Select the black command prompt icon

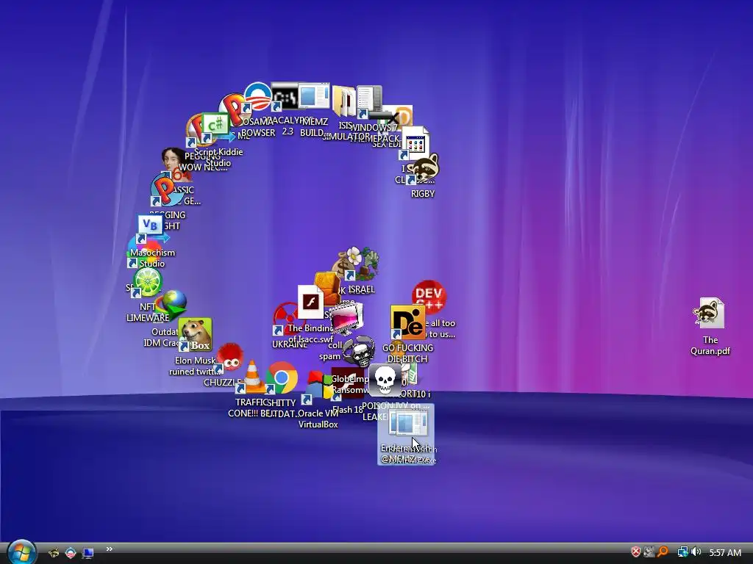pos(285,98)
